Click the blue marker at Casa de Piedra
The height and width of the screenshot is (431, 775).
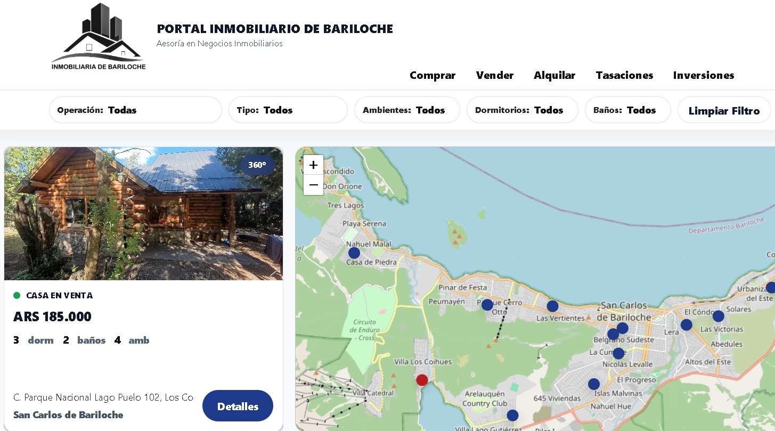tap(354, 253)
